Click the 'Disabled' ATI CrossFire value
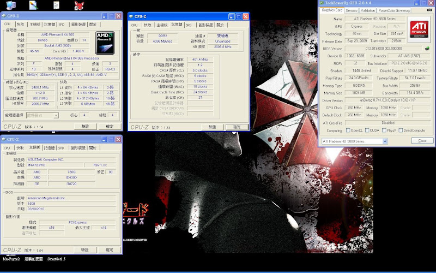The width and height of the screenshot is (436, 273). point(388,123)
